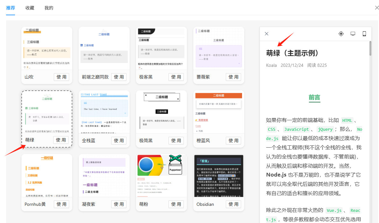Screen dimensions: 379x223
Task: Use the 萌绿 theme
Action: (x=61, y=140)
